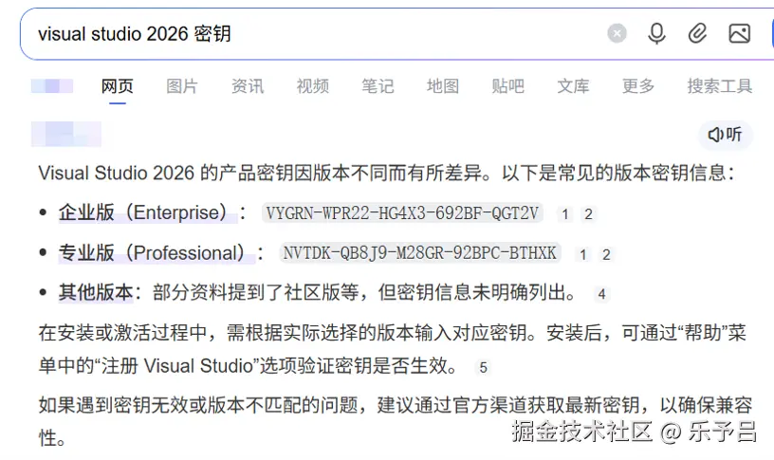The image size is (774, 460).
Task: Click the 专业版（Professional） label
Action: click(x=157, y=252)
